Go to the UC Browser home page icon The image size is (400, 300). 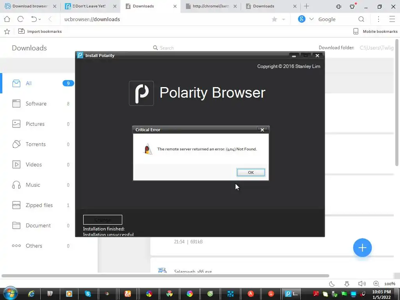[7, 19]
